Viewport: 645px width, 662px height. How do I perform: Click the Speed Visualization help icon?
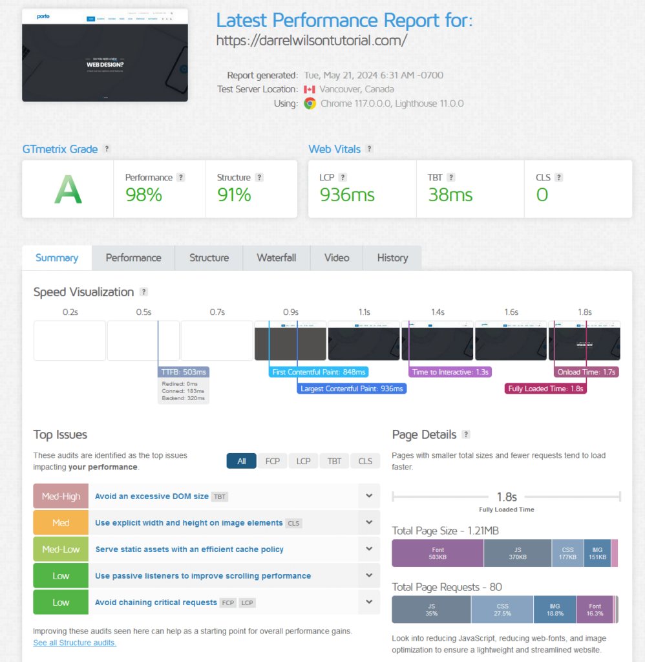(143, 292)
